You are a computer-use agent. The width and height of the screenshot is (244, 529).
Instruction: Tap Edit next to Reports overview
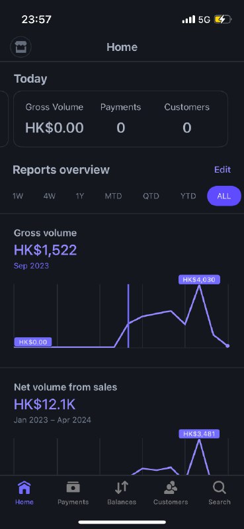point(222,169)
